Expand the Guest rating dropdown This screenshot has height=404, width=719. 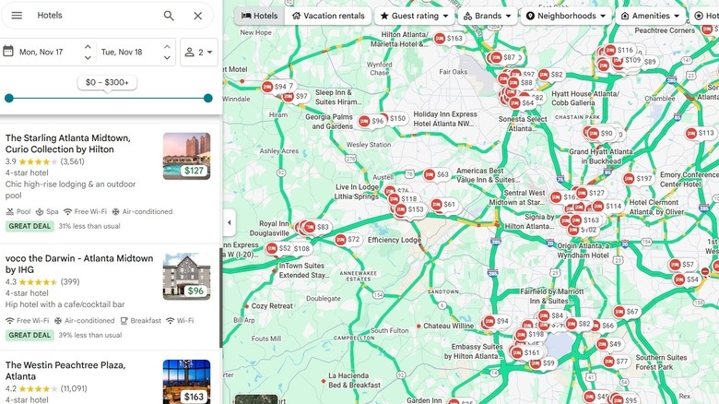pos(415,16)
